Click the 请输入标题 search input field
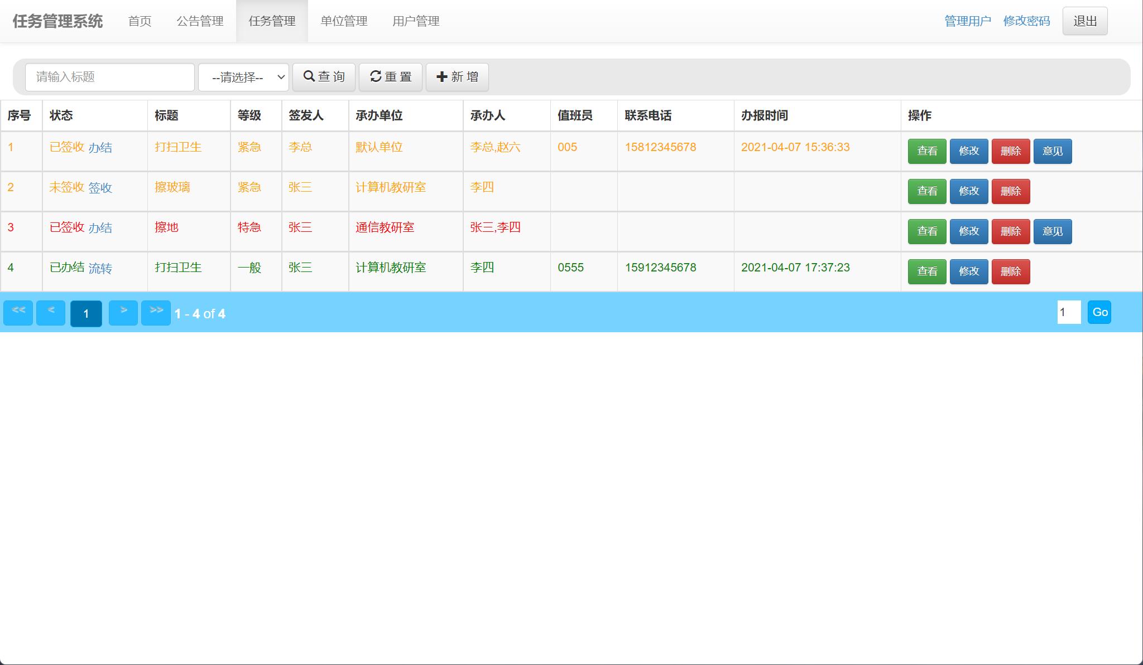The width and height of the screenshot is (1143, 665). coord(109,77)
